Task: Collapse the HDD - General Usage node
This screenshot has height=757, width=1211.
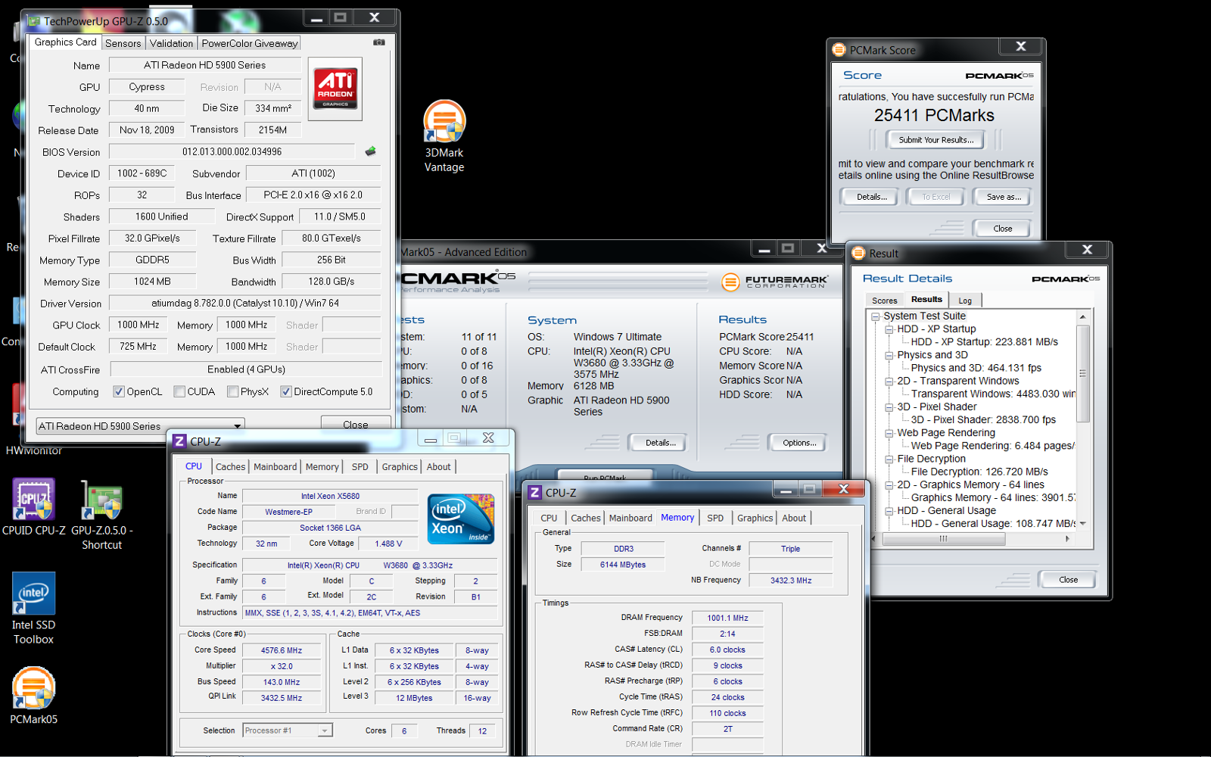Action: tap(889, 510)
